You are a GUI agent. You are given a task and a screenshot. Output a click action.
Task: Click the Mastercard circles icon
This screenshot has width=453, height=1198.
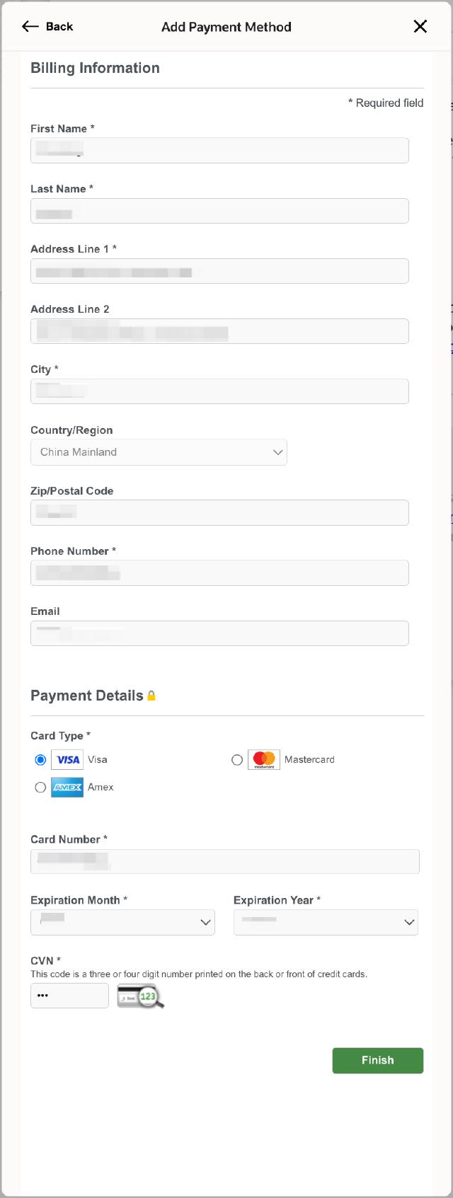point(264,759)
